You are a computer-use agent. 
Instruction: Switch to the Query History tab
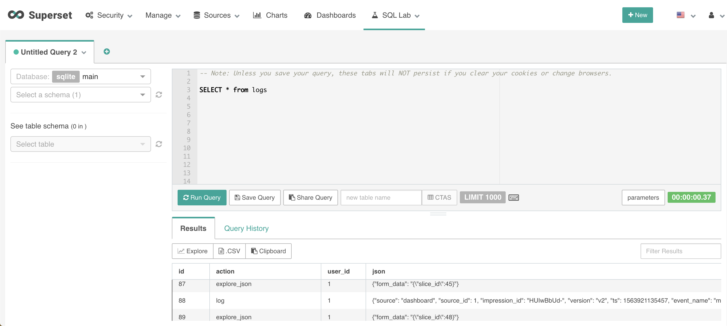point(246,228)
